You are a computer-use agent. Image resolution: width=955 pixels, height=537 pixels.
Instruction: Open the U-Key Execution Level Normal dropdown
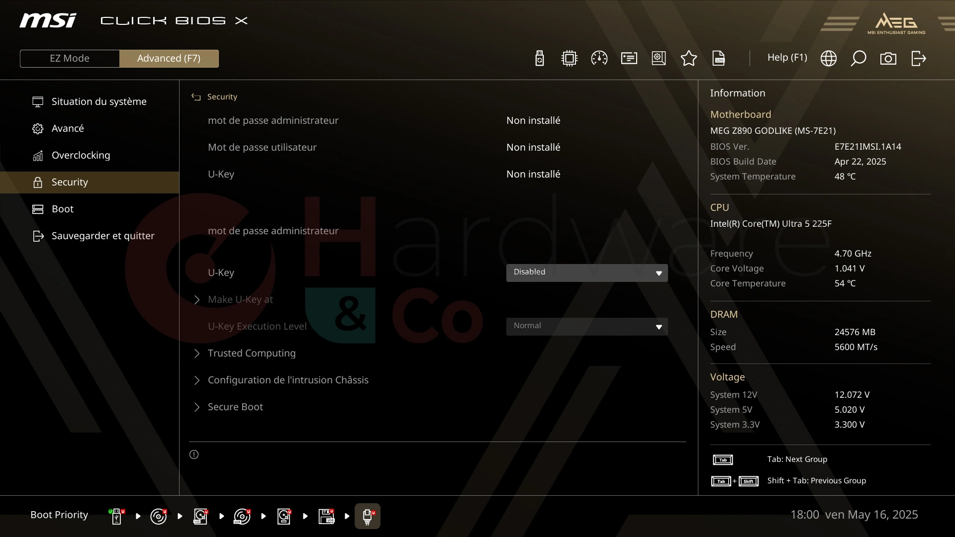587,326
